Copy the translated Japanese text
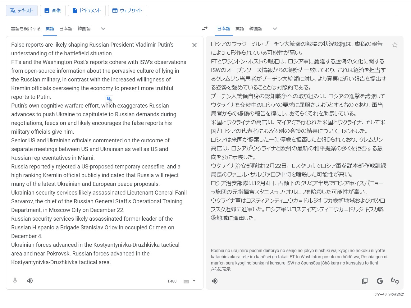The width and height of the screenshot is (411, 308). (x=365, y=281)
